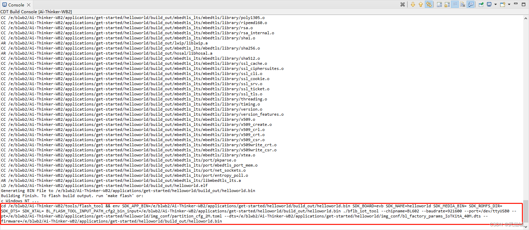Screen dimensions: 529x230
Task: Click the 'Generating BIN File to' line
Action: [x=128, y=191]
